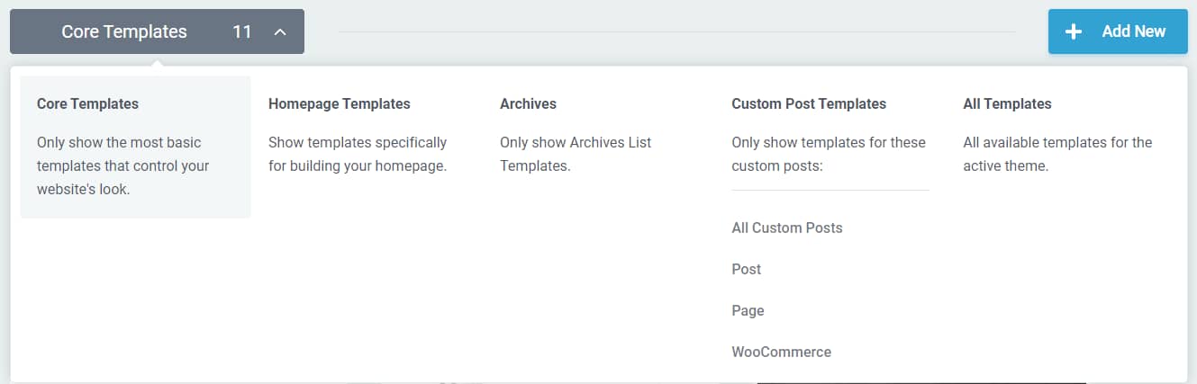Filter templates by Page type
This screenshot has height=384, width=1197.
coord(748,310)
